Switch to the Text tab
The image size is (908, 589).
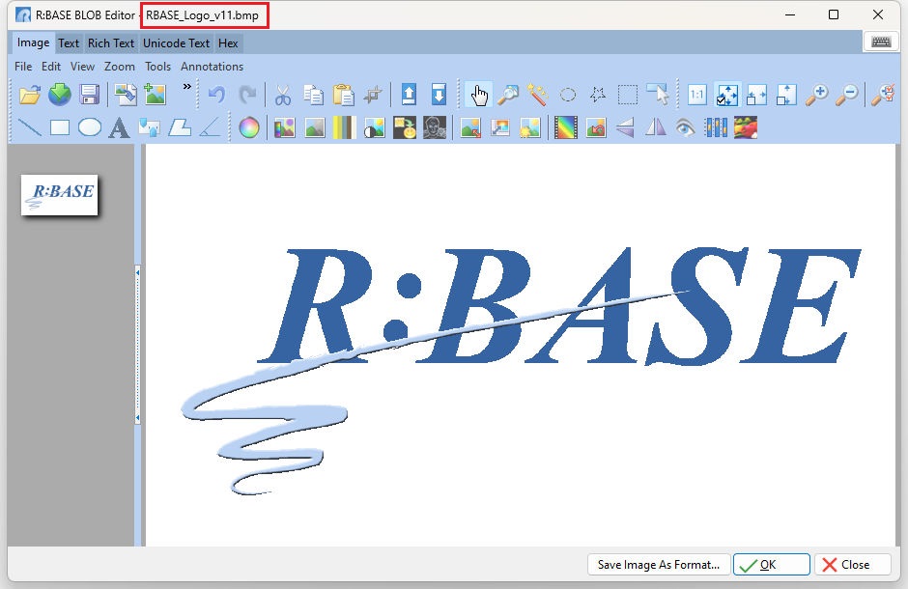(69, 43)
